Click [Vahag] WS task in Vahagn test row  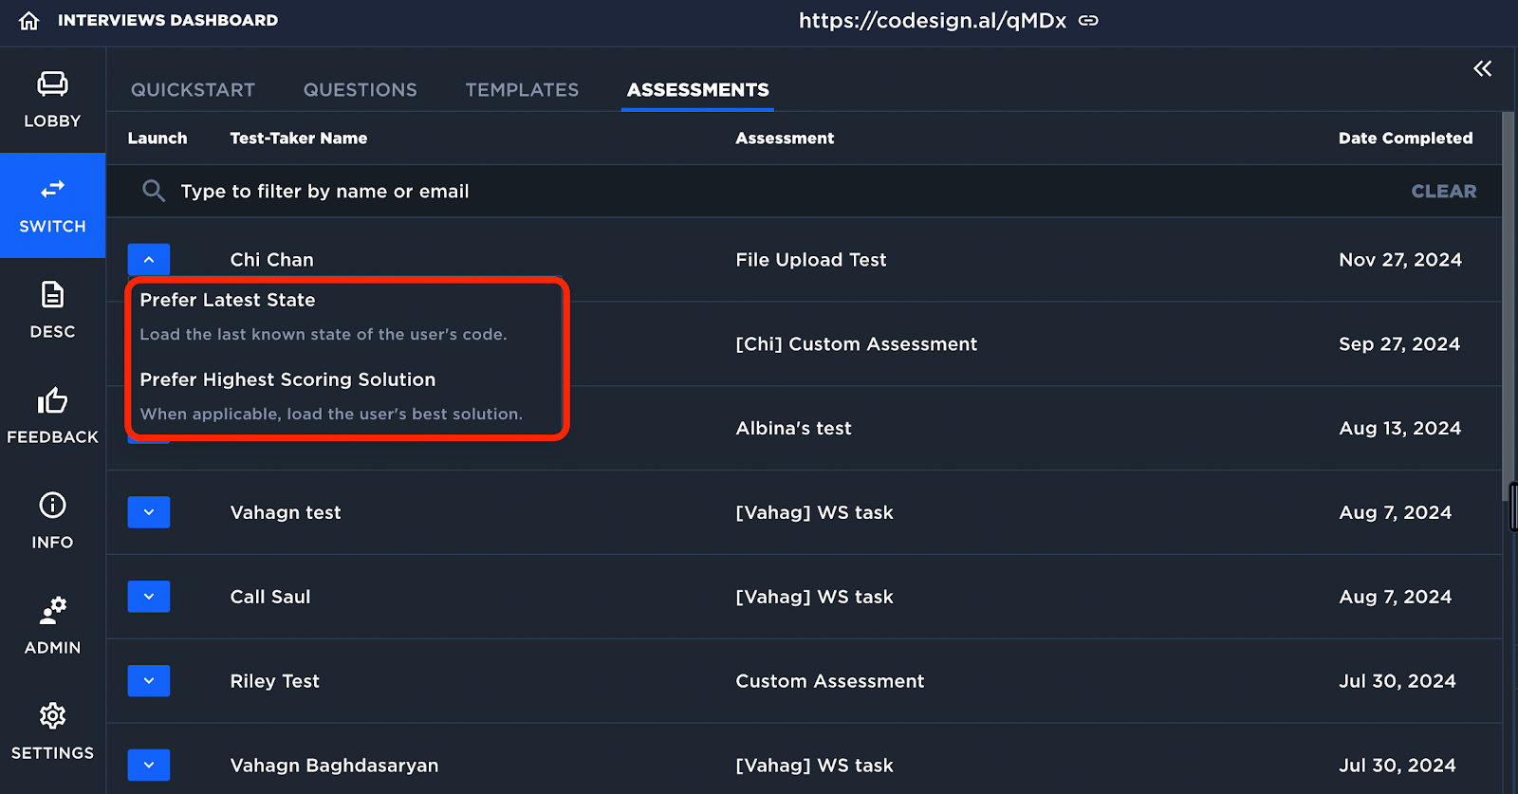pos(814,512)
